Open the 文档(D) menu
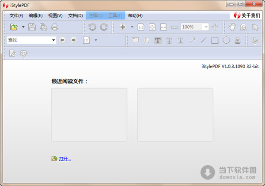This screenshot has width=265, height=186. (x=76, y=15)
